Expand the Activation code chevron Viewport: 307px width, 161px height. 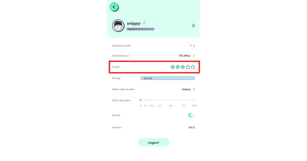[194, 46]
